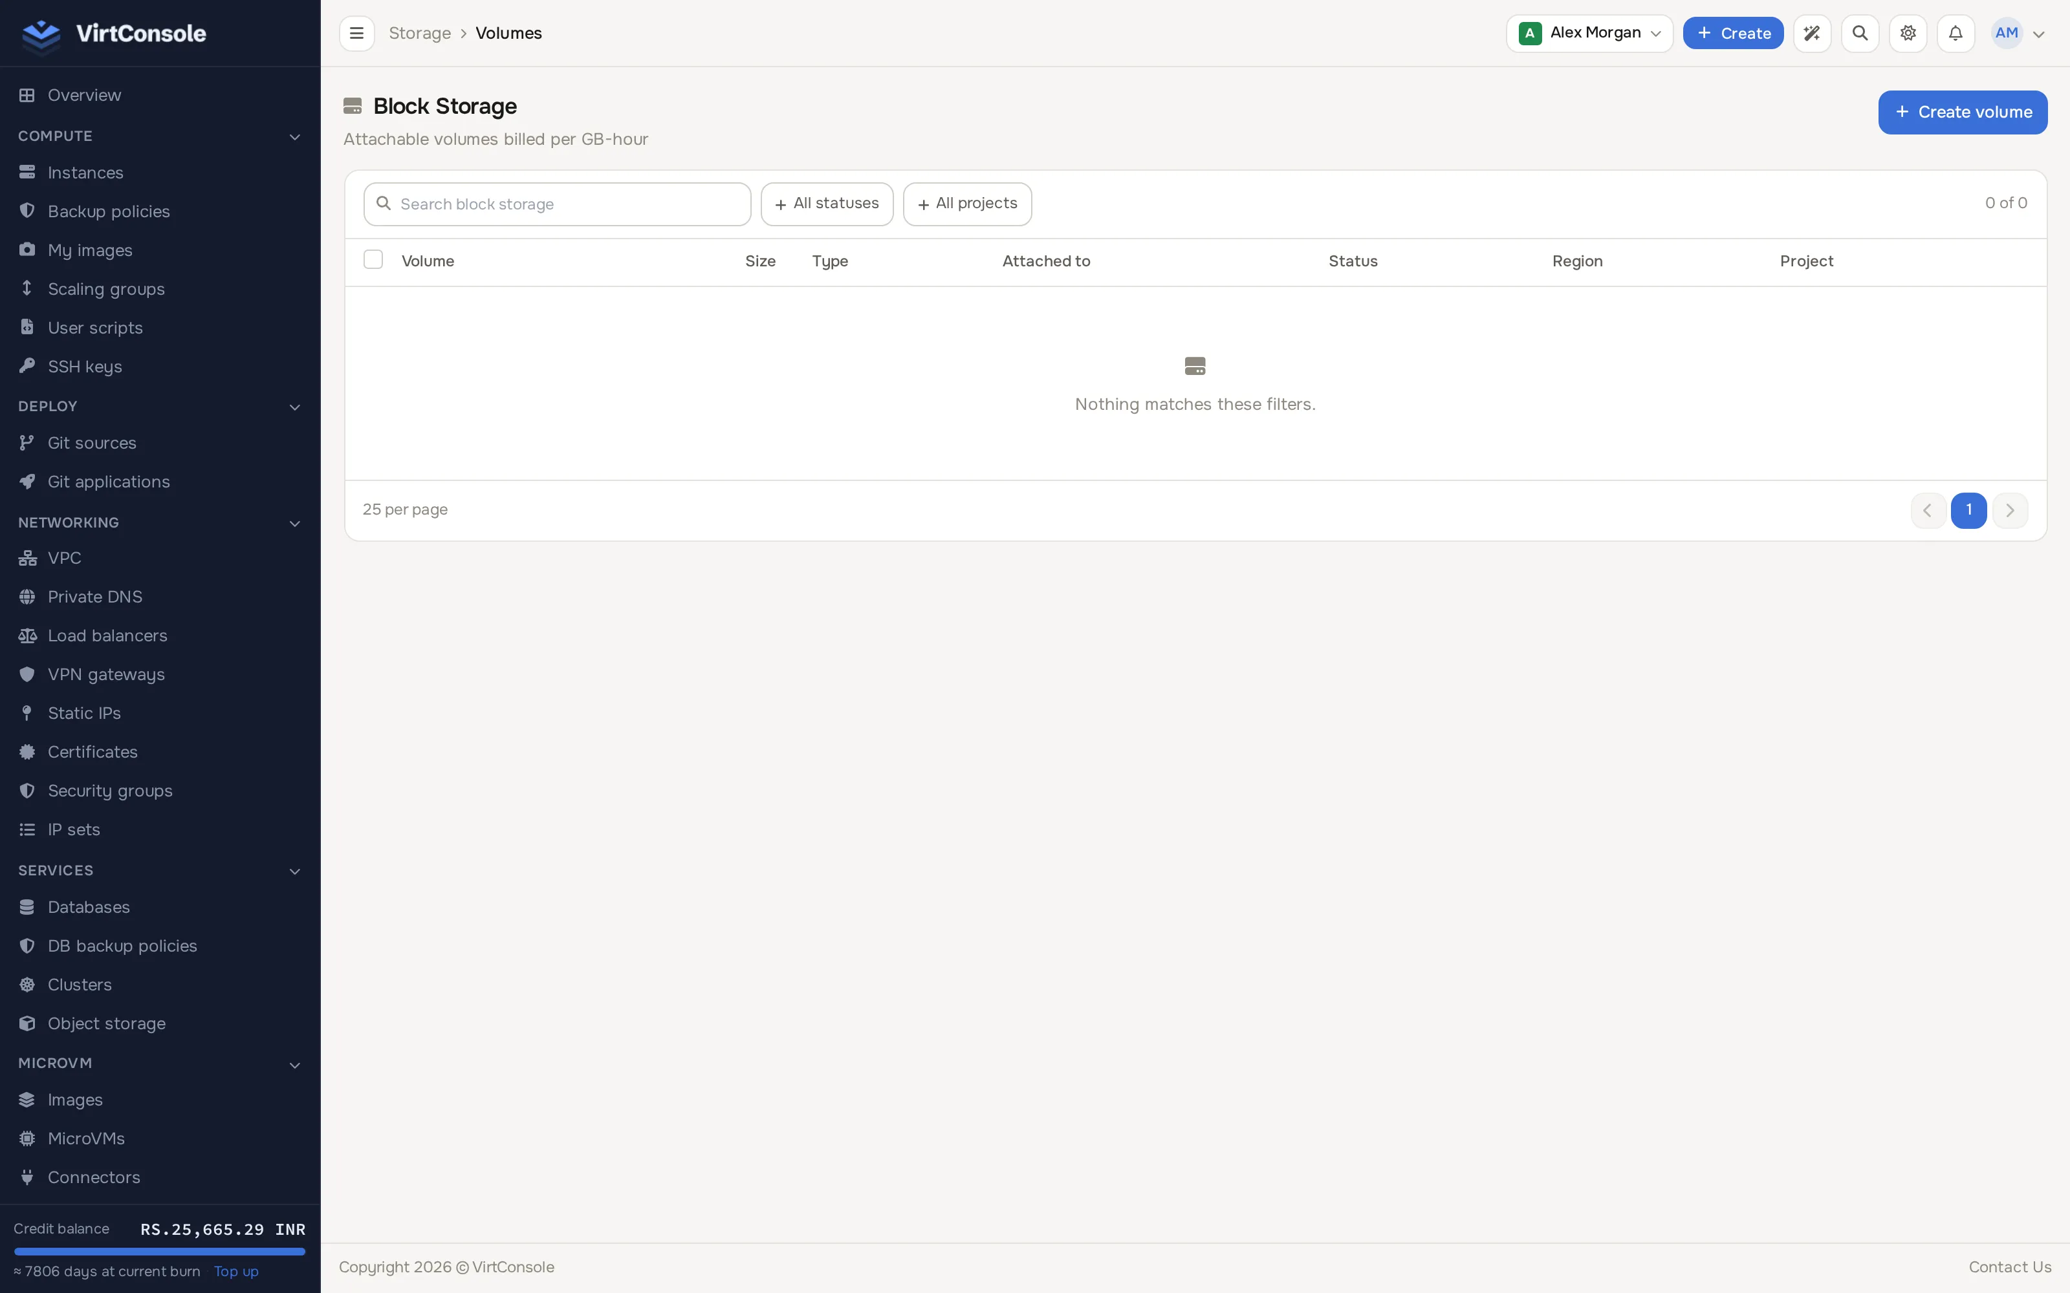Toggle the sidebar hamburger menu button
Screen dimensions: 2070x1293
point(356,34)
